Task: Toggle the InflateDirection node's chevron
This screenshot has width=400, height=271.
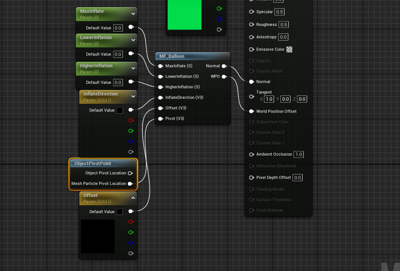Action: (133, 96)
